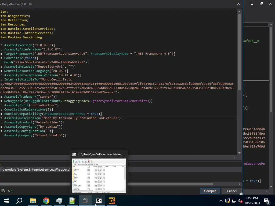Close the main dnSpy window
The width and height of the screenshot is (275, 206).
(270, 4)
